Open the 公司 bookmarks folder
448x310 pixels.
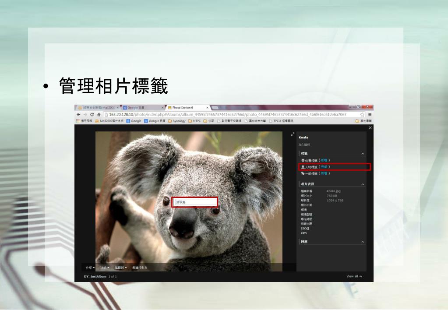tap(209, 121)
